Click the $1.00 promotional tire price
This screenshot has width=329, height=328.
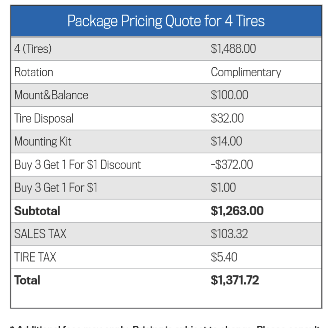(223, 188)
